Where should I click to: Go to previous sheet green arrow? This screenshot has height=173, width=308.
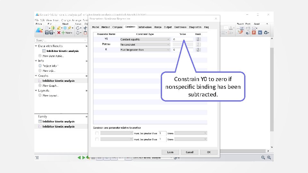click(79, 158)
